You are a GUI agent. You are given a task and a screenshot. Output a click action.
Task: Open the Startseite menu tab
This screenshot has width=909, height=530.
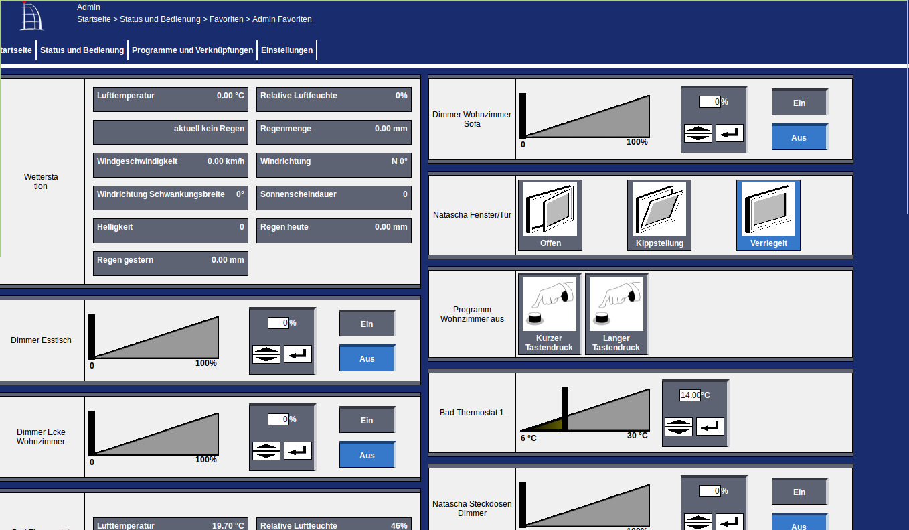pos(16,50)
